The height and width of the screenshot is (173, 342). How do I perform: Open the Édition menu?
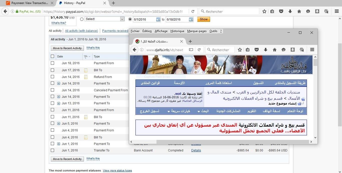click(147, 31)
